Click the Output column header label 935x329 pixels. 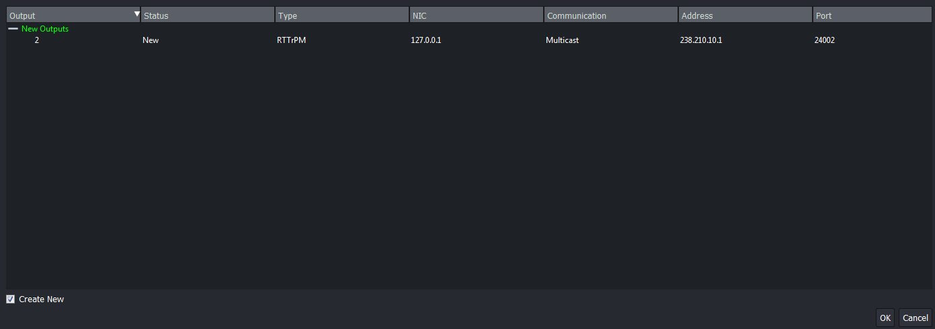pyautogui.click(x=23, y=15)
